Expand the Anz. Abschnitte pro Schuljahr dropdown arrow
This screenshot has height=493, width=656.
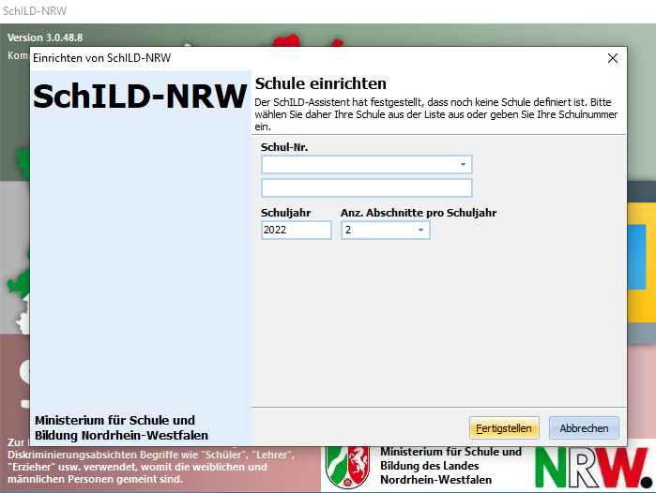[x=420, y=230]
